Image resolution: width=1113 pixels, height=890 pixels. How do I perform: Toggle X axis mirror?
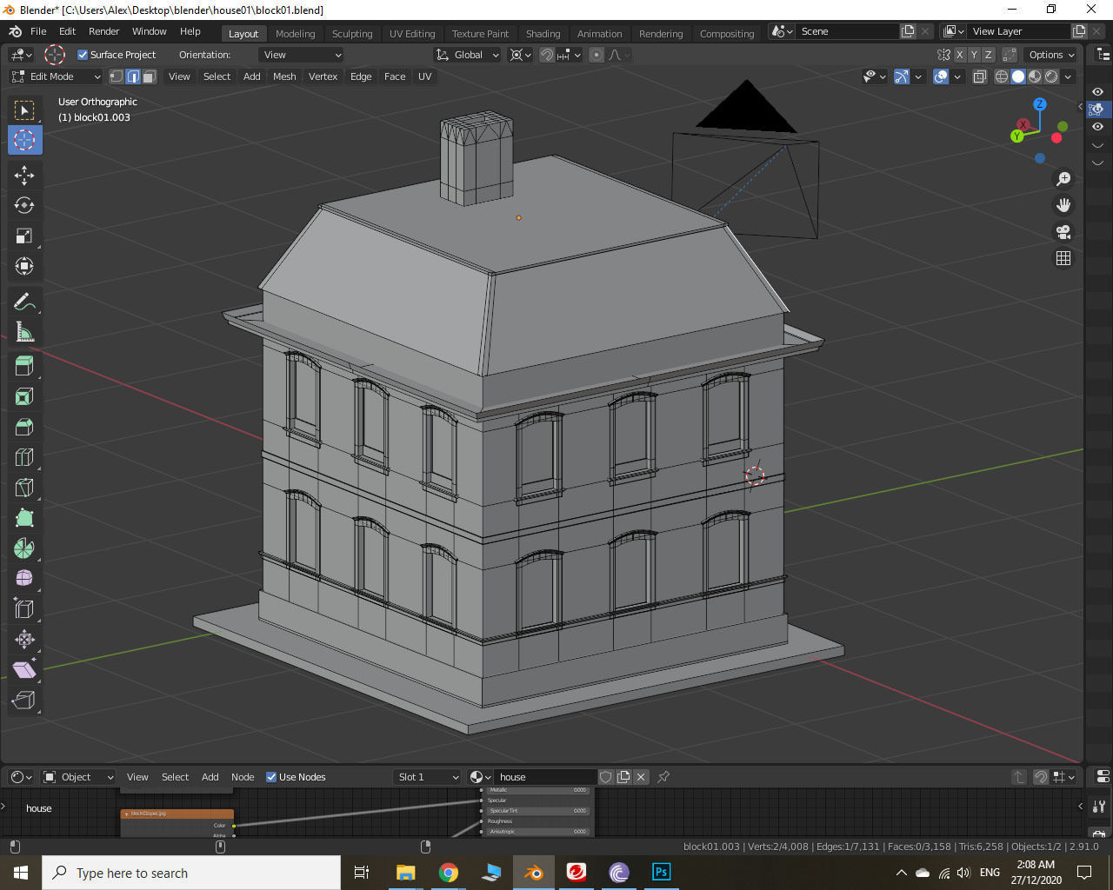[960, 55]
